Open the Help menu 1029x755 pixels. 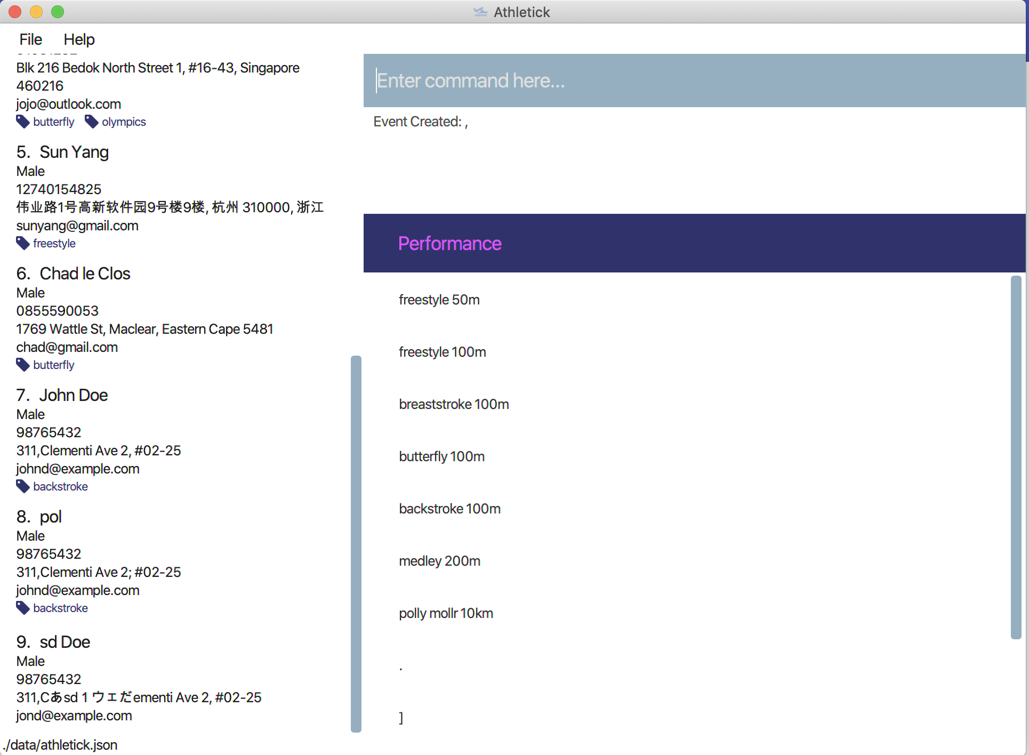79,39
